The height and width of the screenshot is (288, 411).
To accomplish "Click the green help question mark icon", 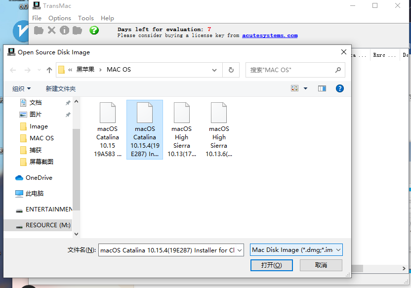I will [94, 31].
